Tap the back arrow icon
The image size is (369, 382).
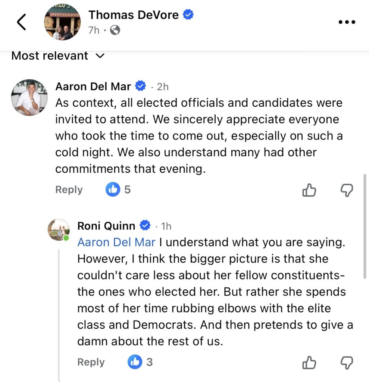pyautogui.click(x=22, y=22)
